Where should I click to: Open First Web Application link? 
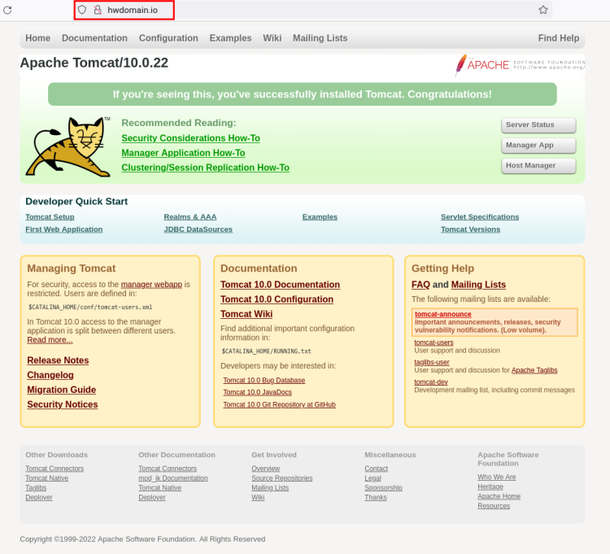[64, 229]
